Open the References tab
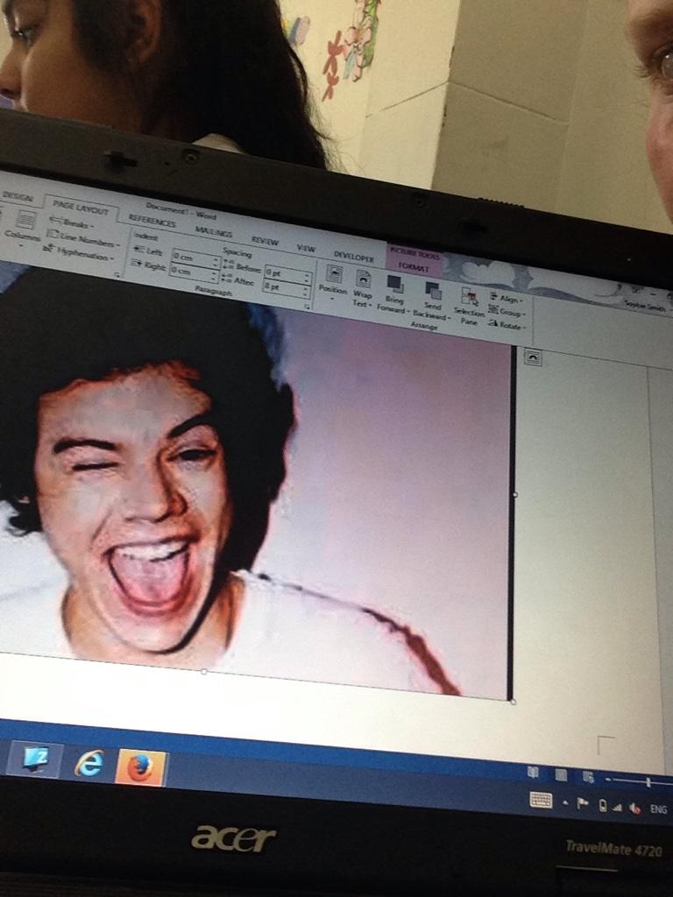Viewport: 673px width, 897px height. [152, 221]
